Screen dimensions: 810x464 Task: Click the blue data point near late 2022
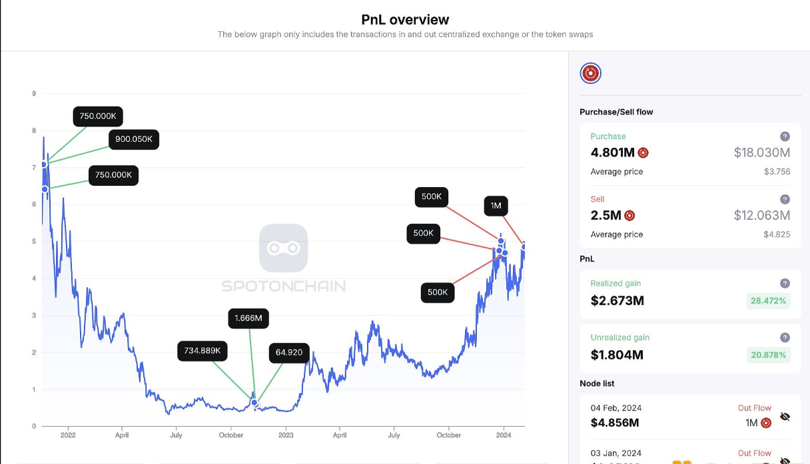coord(254,403)
